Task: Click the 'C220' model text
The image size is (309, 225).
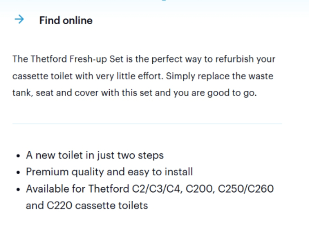Action: [x=59, y=205]
